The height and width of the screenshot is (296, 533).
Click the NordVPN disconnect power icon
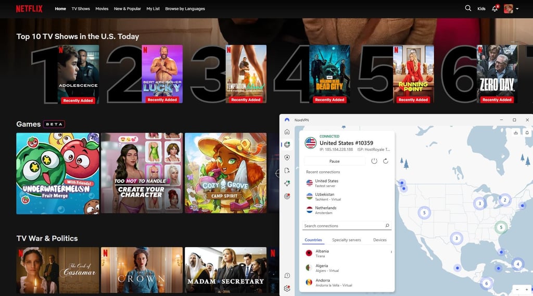(374, 161)
